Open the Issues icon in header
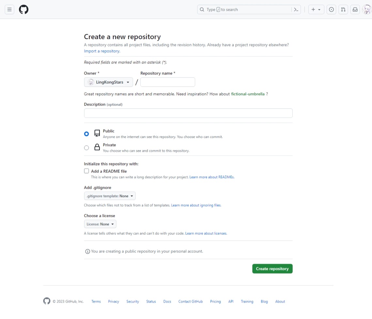This screenshot has width=372, height=319. [x=331, y=9]
